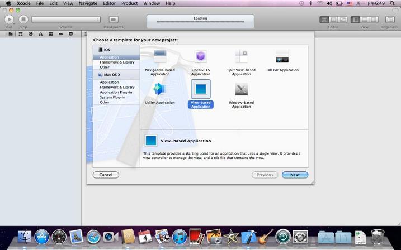Open the Scheme dropdown selector
This screenshot has height=250, width=401.
click(66, 20)
